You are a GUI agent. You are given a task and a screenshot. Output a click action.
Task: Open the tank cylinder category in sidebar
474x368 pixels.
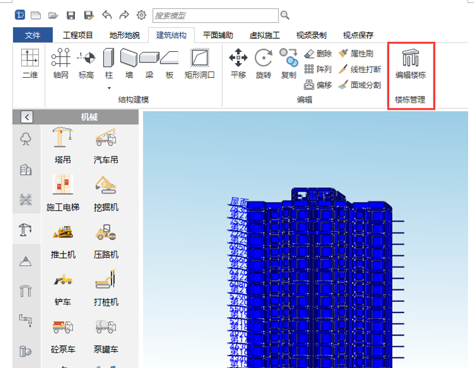tap(26, 351)
